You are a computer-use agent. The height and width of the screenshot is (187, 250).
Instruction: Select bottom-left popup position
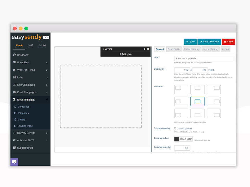[181, 113]
